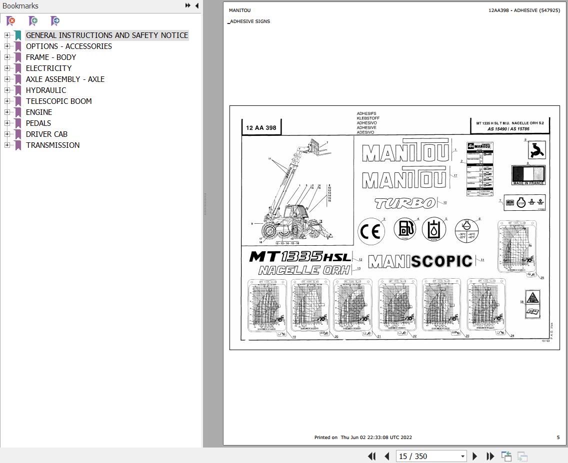Select the OPTIONS - ACCESSORIES bookmark
Screen dimensions: 568x463
pos(69,46)
